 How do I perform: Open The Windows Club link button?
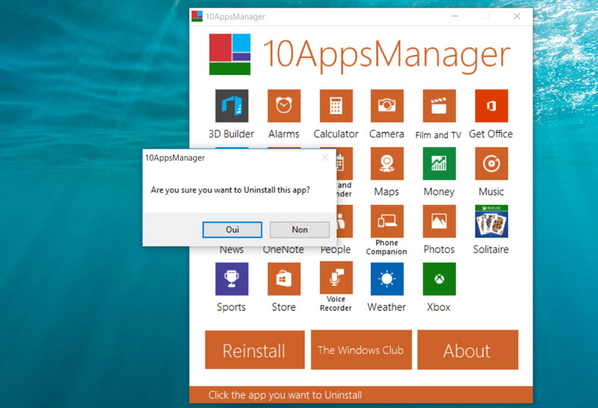[x=361, y=350]
